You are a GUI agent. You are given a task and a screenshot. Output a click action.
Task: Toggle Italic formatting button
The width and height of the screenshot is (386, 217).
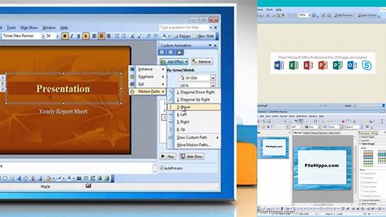pyautogui.click(x=72, y=36)
